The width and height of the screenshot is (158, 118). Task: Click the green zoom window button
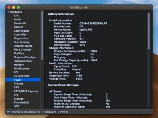(18, 7)
